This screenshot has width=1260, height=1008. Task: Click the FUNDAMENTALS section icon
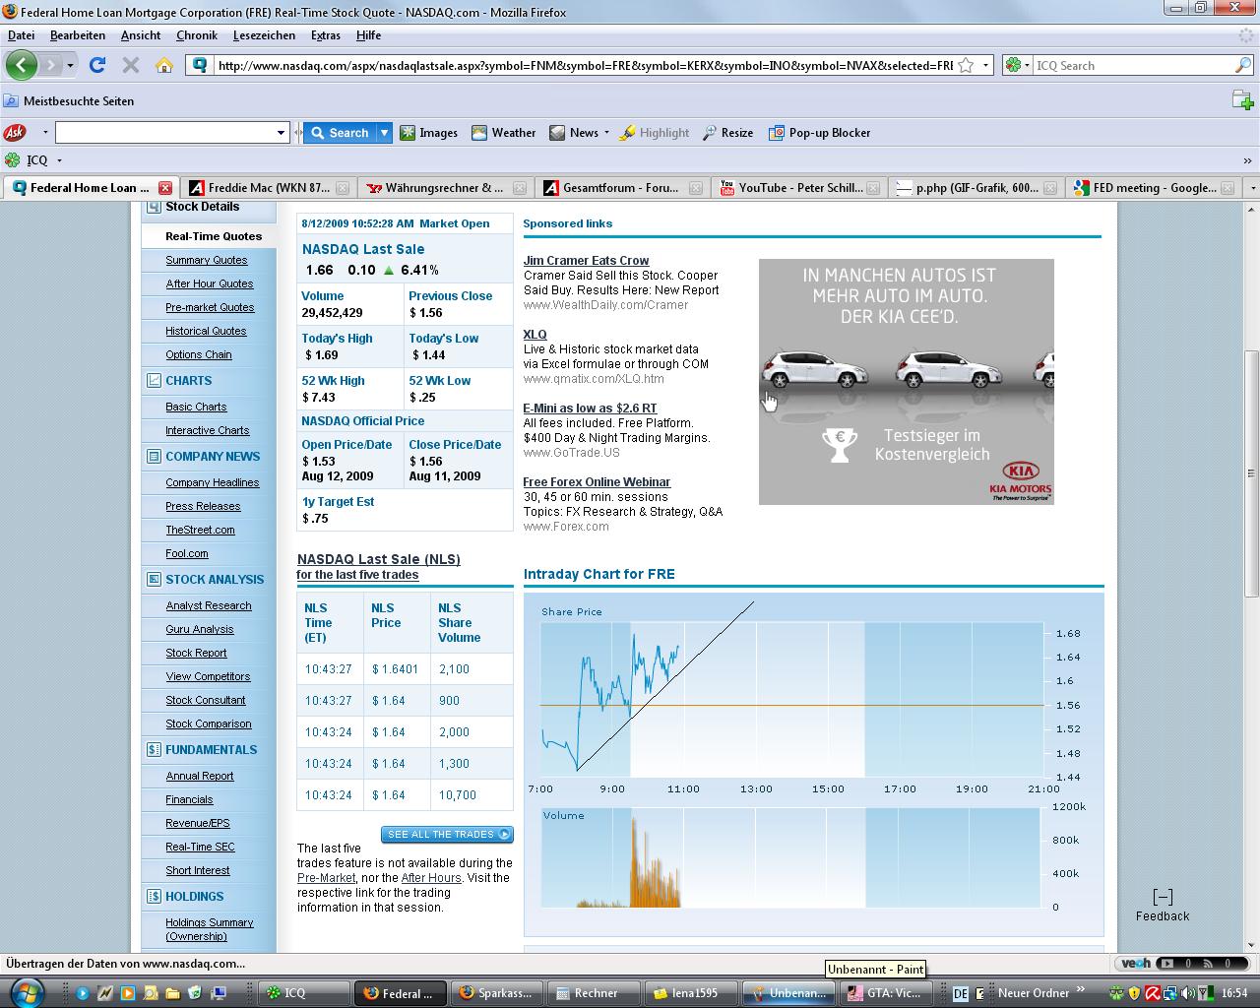coord(154,750)
